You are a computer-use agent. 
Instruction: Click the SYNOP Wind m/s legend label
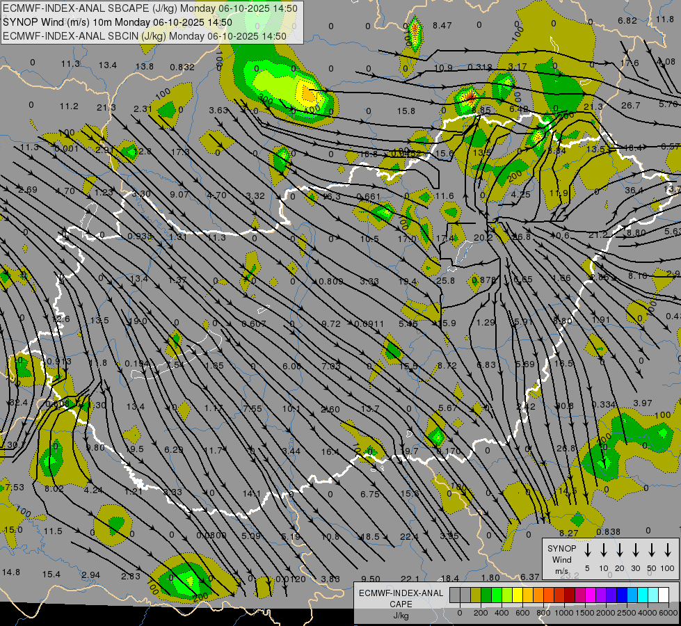561,559
